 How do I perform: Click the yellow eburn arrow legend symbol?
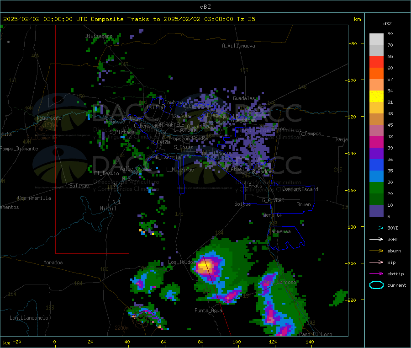(x=376, y=251)
